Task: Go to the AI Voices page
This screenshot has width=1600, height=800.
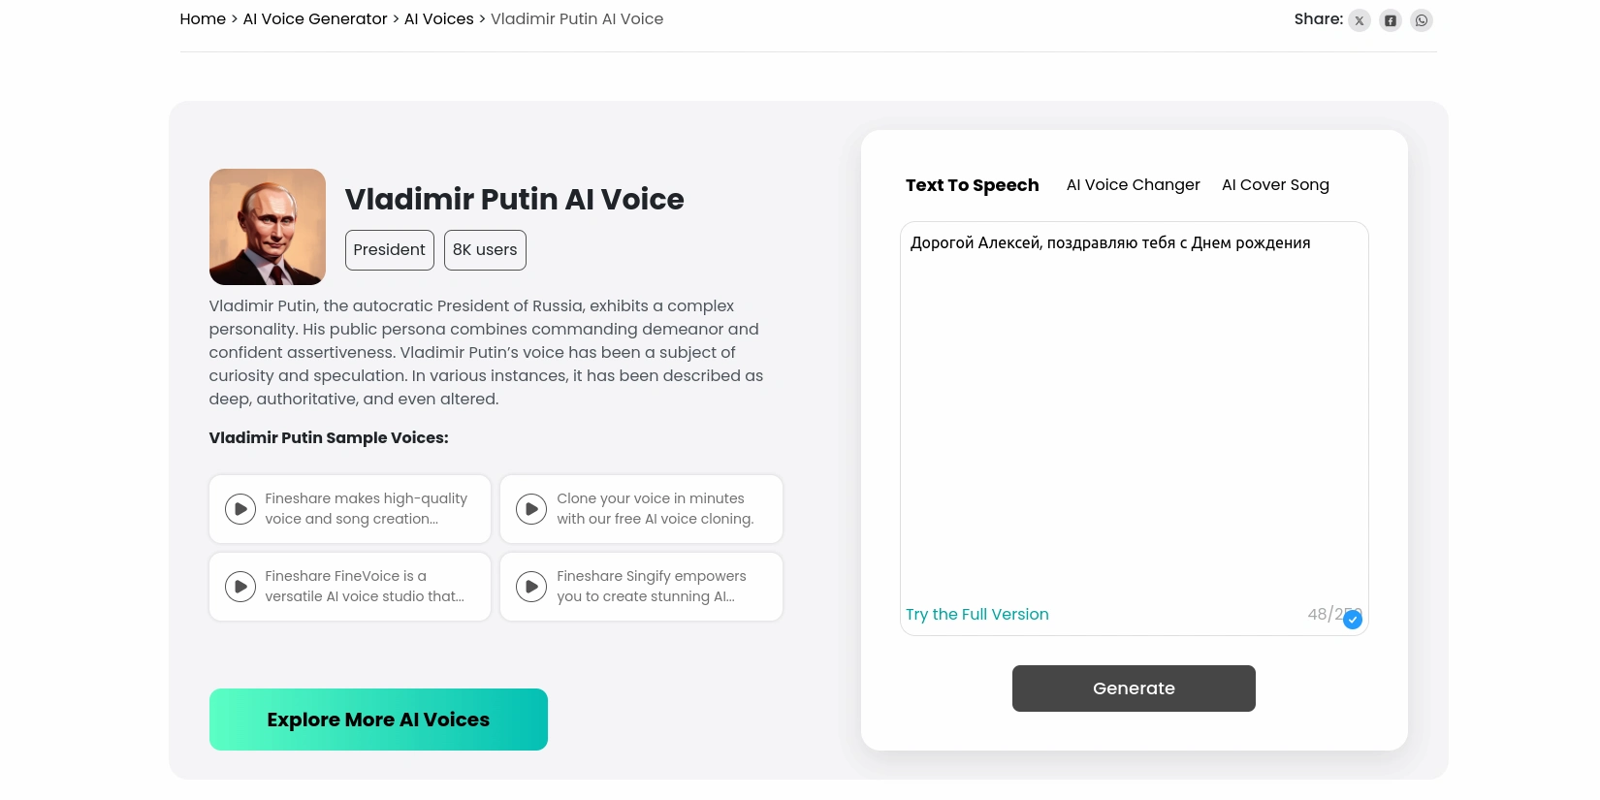Action: pos(438,18)
